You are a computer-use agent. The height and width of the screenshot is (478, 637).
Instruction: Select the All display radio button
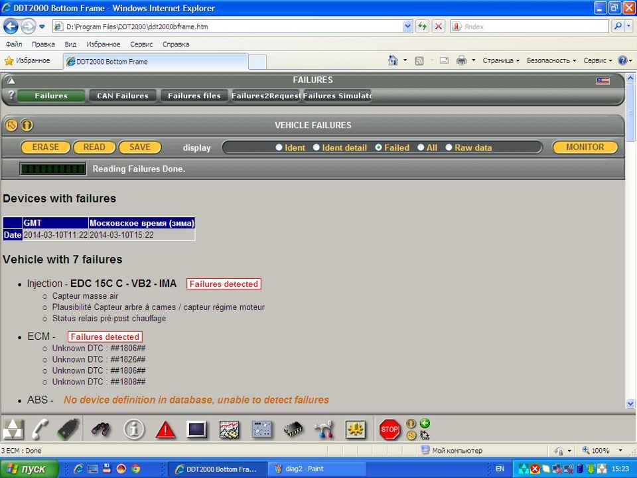tap(421, 147)
